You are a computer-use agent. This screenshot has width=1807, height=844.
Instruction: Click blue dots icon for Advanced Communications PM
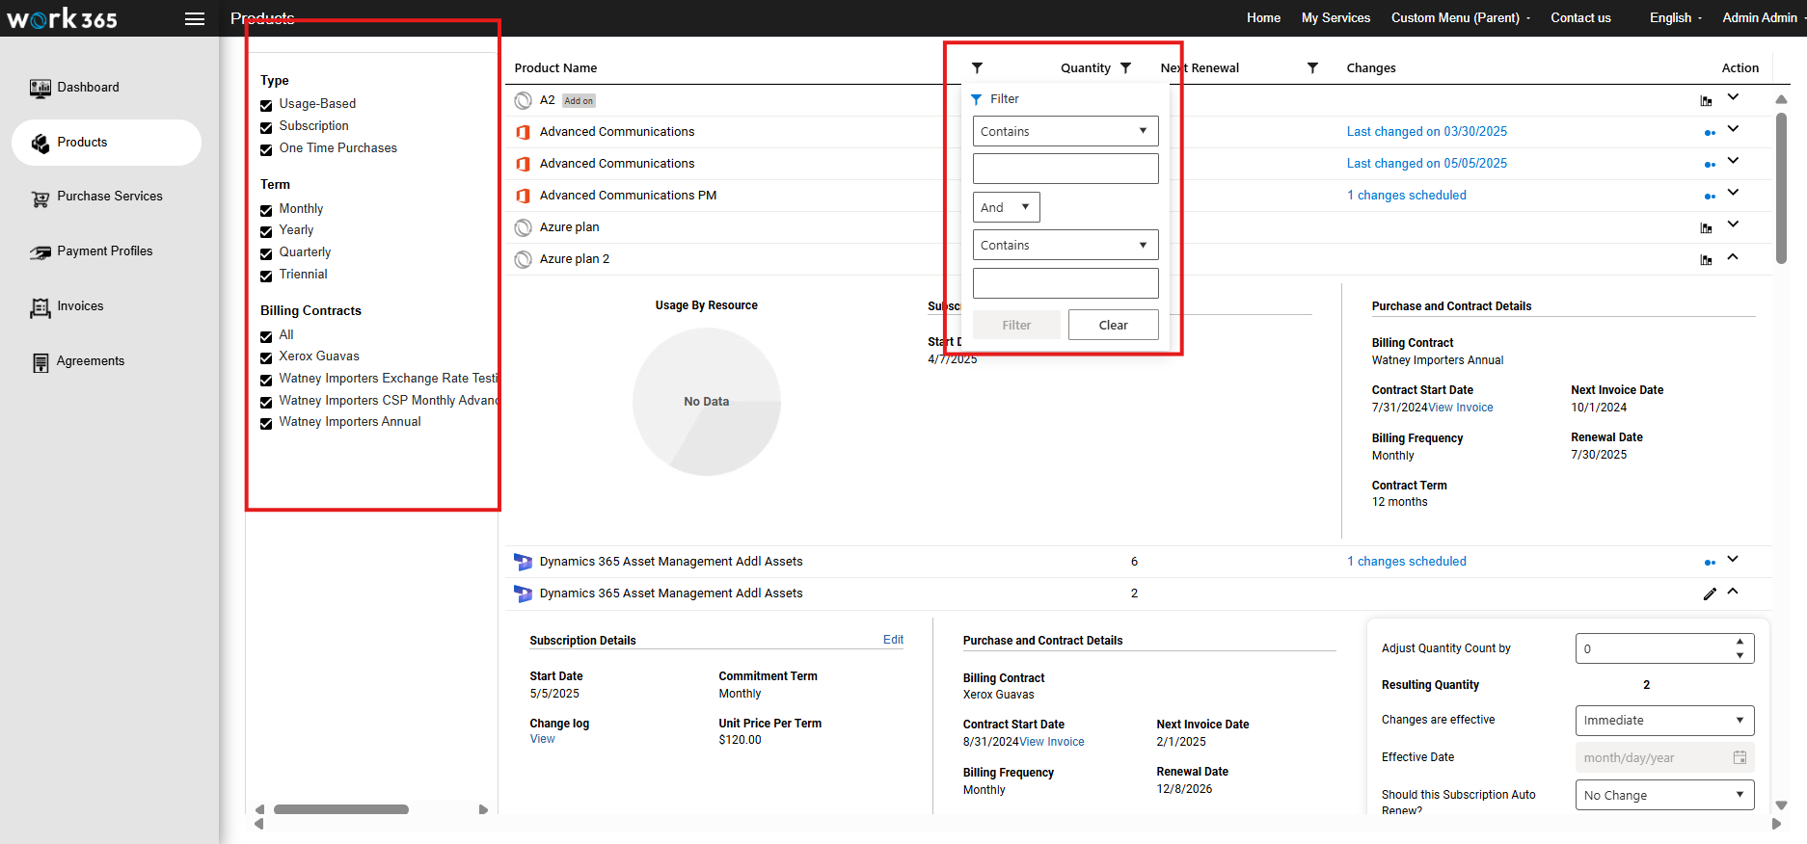pos(1710,197)
